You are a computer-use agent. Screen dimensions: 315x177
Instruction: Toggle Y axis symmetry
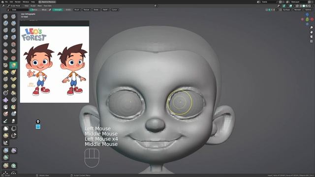click(x=272, y=10)
